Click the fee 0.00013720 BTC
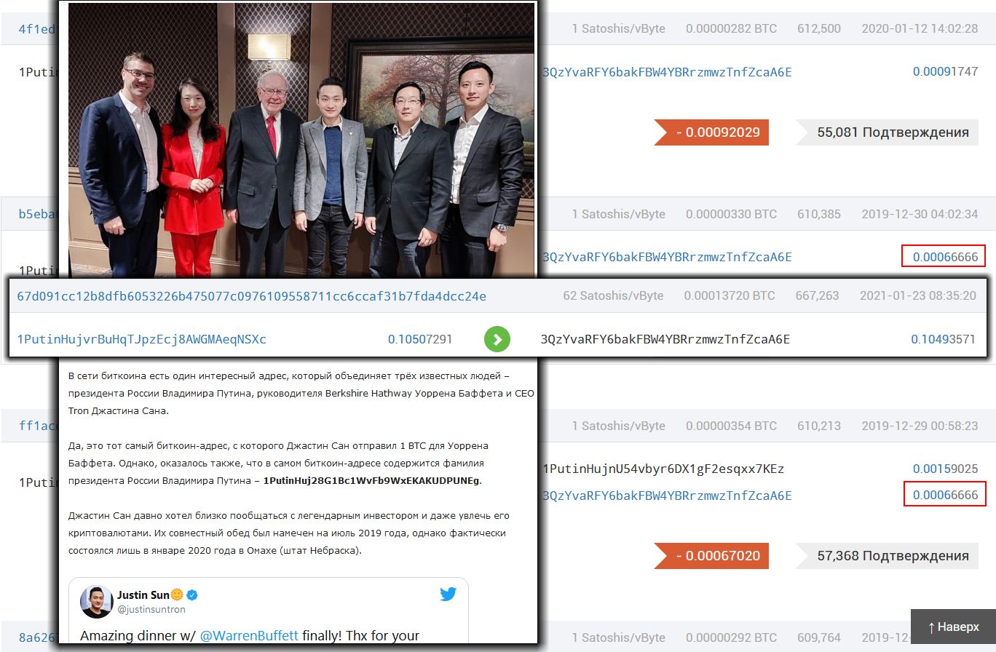 click(730, 296)
